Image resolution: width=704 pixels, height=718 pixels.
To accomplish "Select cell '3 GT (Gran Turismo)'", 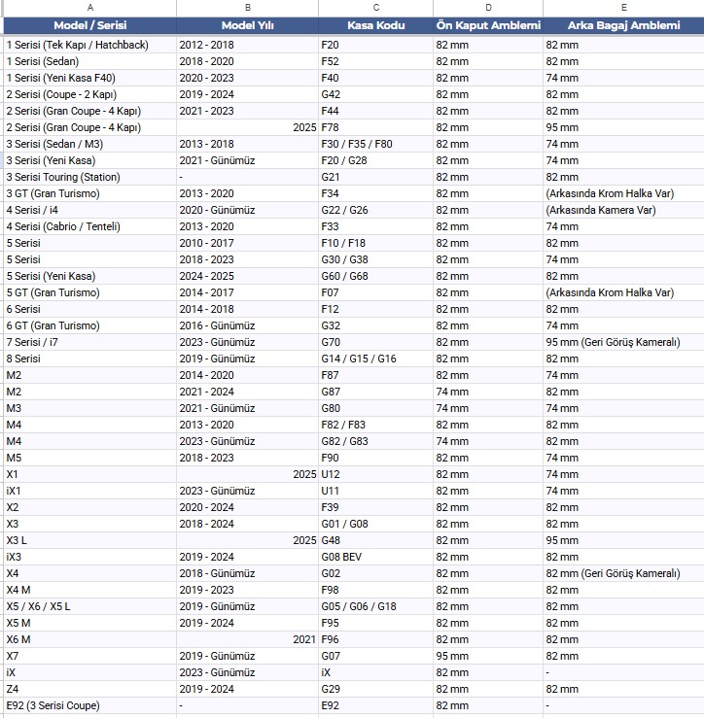I will 89,193.
